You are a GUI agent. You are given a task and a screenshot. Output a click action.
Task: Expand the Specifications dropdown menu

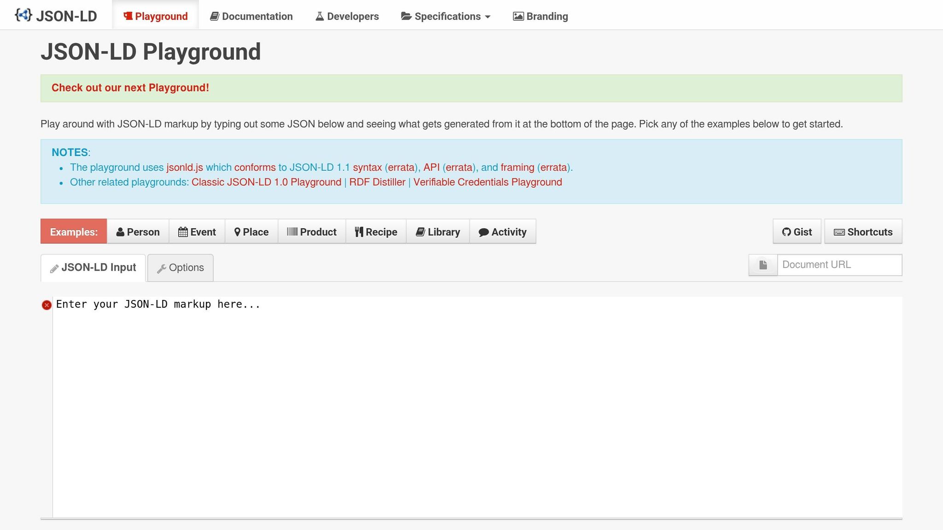point(446,16)
